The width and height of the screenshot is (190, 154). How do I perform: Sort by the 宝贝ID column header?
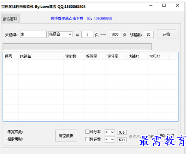tap(158, 56)
